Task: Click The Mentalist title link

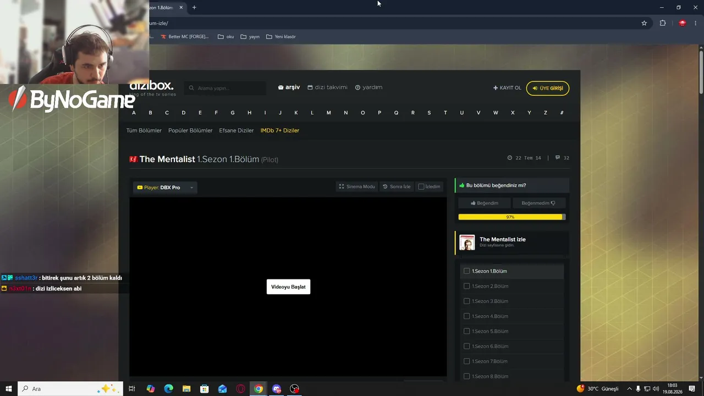Action: tap(167, 159)
